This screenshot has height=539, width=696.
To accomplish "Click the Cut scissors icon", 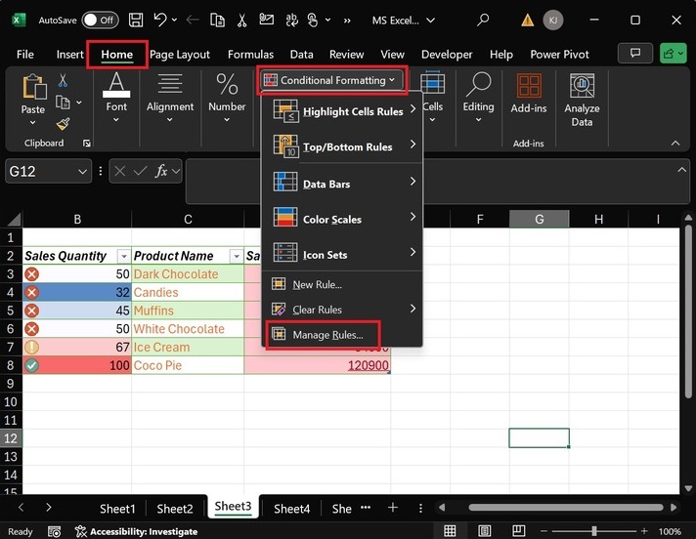I will pos(63,81).
